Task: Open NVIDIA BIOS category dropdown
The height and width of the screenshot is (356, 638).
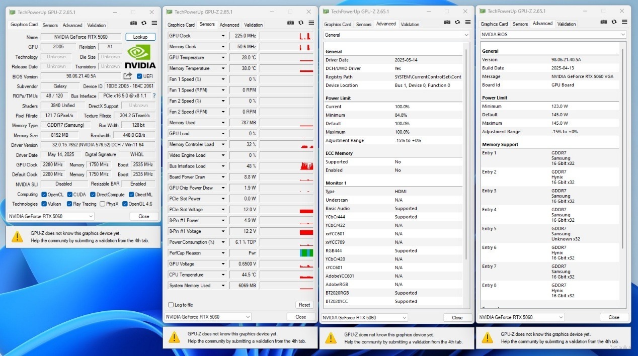Action: coord(553,34)
